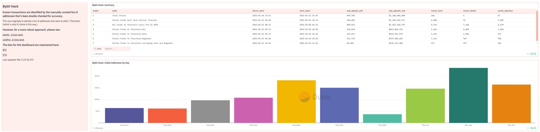Click the '$1,022,528,797' USD value
Screen dimensions: 540x132
pos(397,25)
